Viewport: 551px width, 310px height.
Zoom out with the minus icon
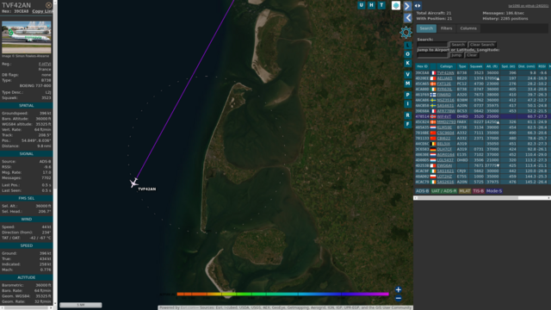(x=398, y=299)
